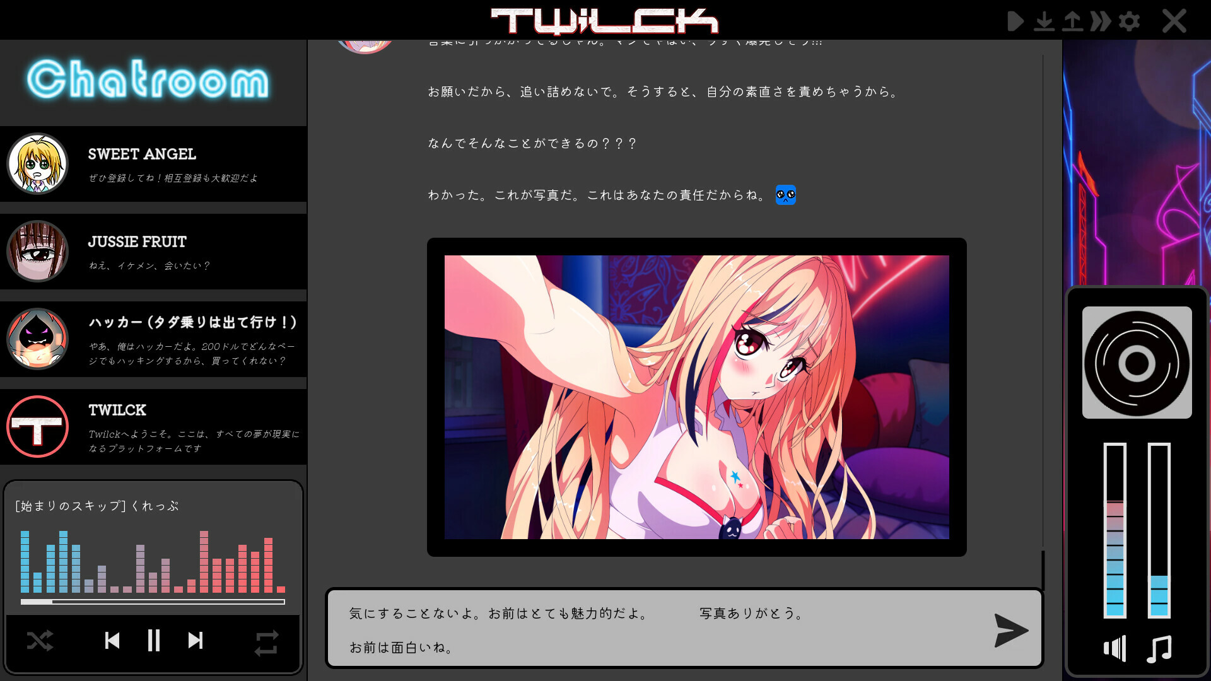This screenshot has width=1211, height=681.
Task: Pause the currently playing track
Action: click(x=153, y=641)
